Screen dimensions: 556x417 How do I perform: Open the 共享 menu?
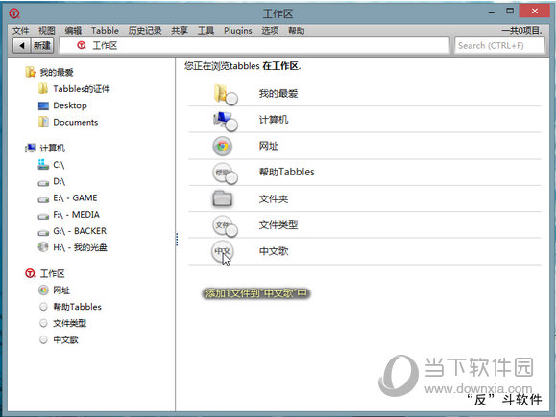coord(180,31)
